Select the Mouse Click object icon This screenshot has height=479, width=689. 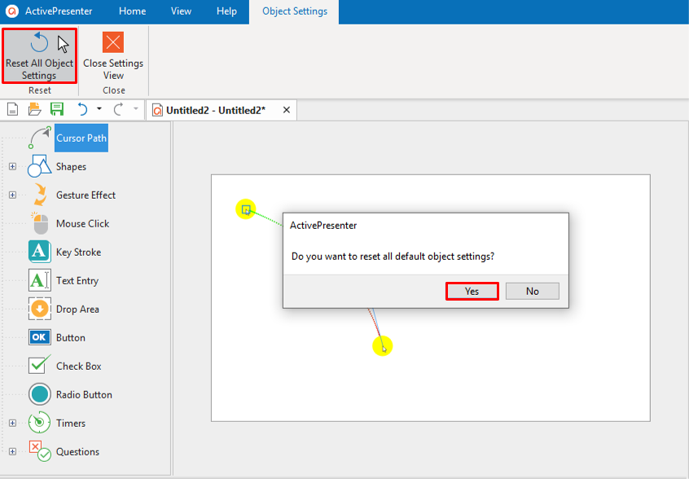40,223
